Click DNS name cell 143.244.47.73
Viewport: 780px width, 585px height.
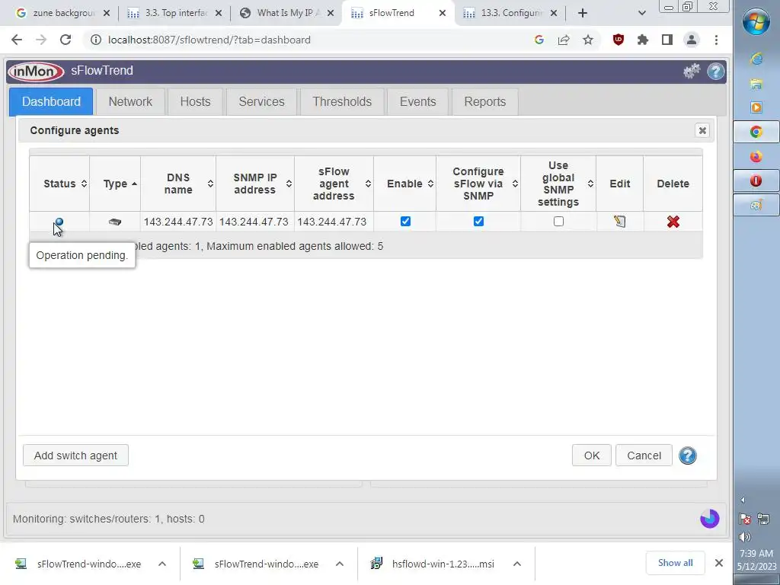(178, 222)
